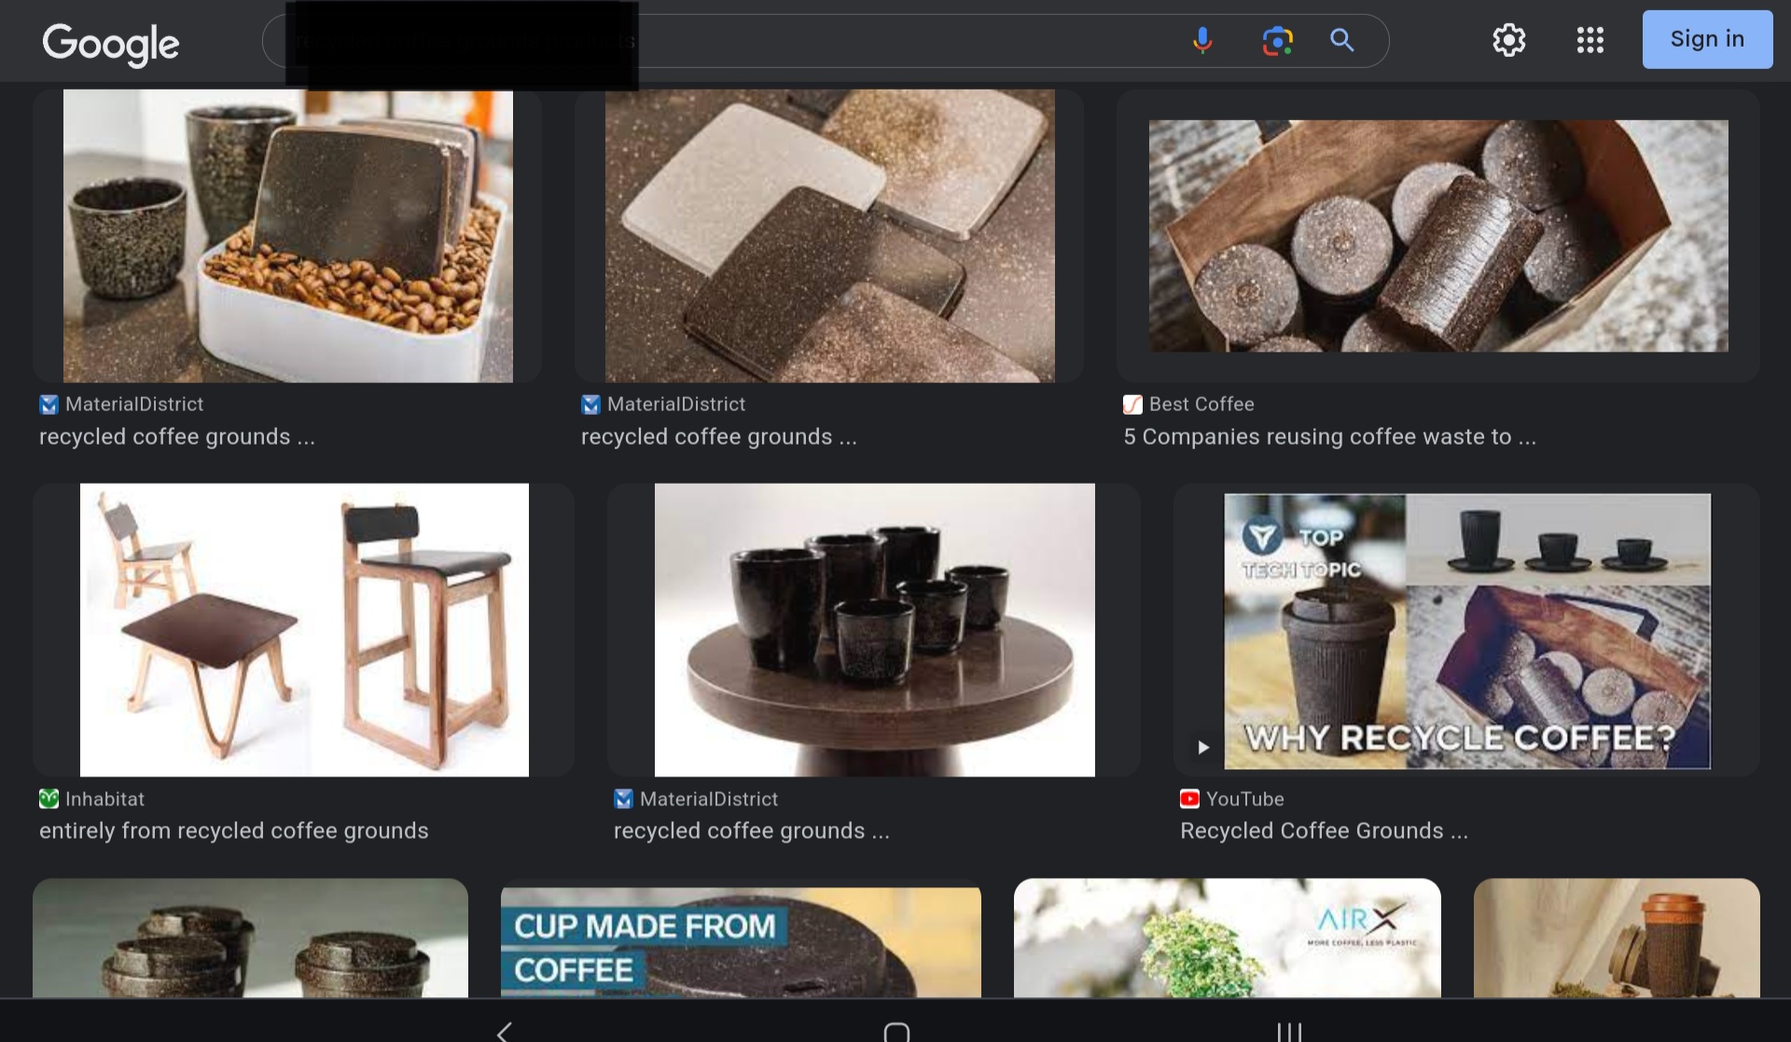Click the Best Coffee site favicon
Viewport: 1791px width, 1042px height.
pyautogui.click(x=1133, y=404)
